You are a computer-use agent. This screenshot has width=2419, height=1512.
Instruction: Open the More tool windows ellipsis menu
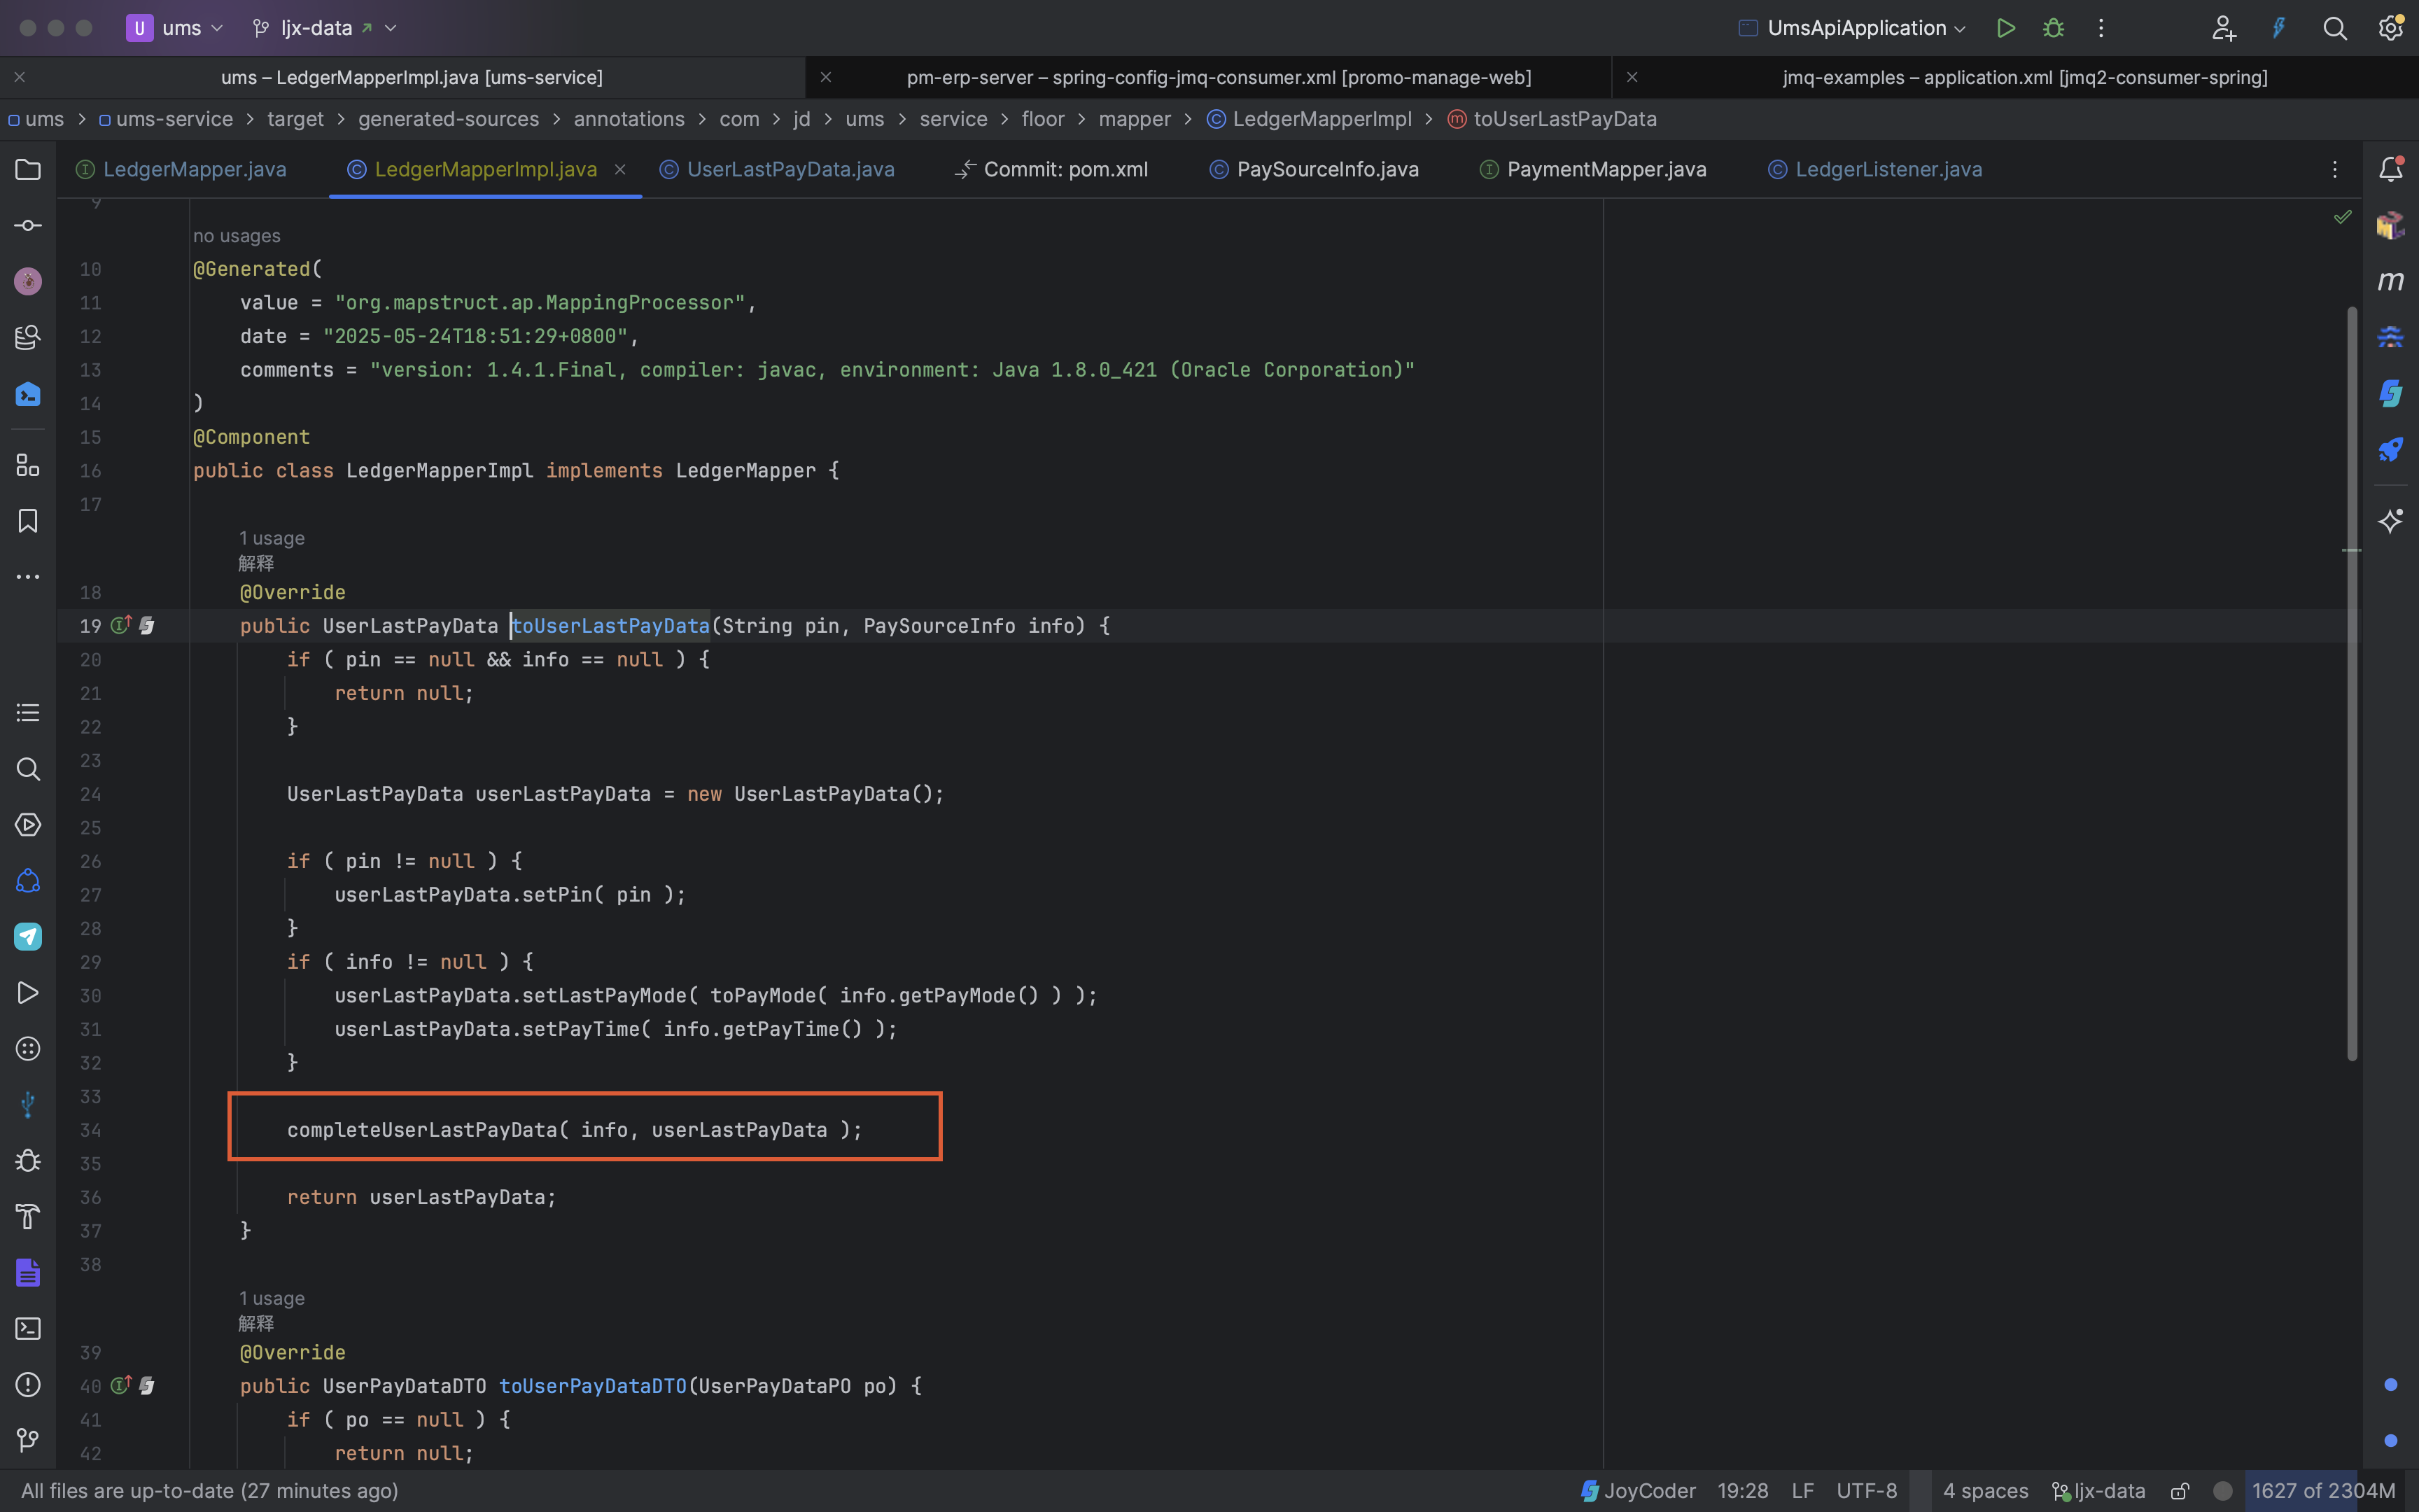pos(28,577)
